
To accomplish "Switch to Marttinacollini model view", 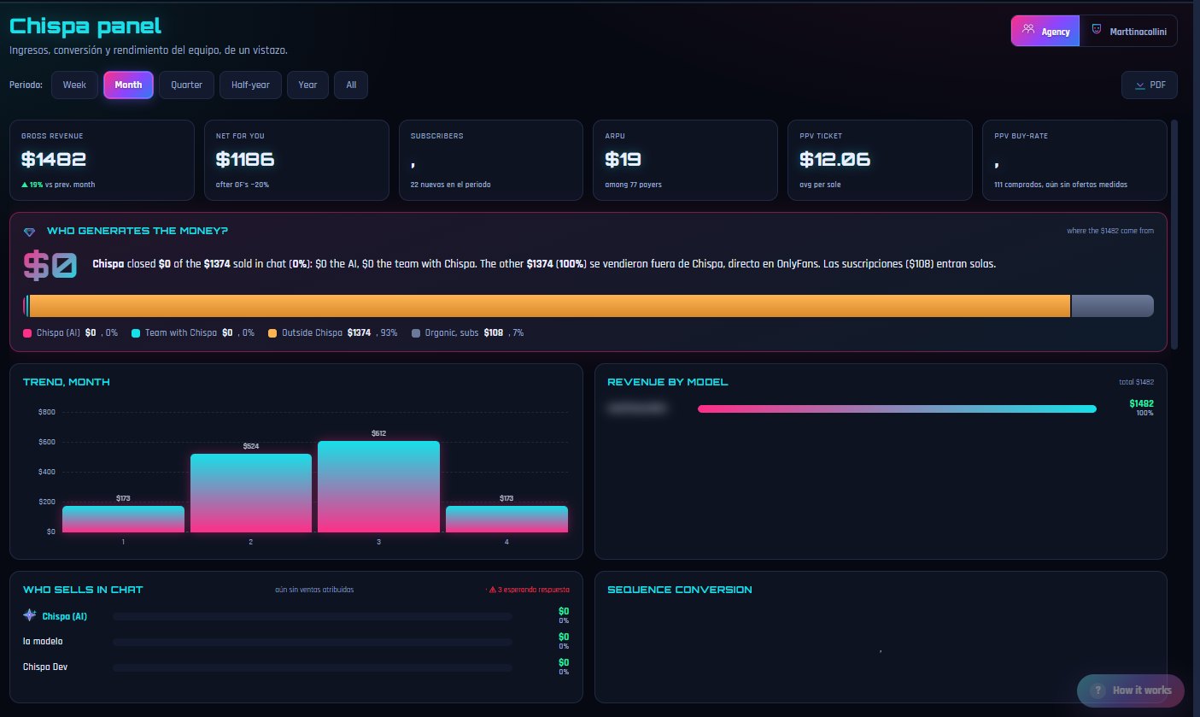I will pos(1128,31).
